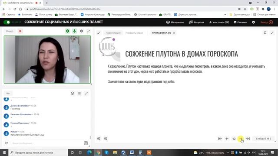278x156 pixels.
Task: Click the Чат panel label
Action: 8,93
